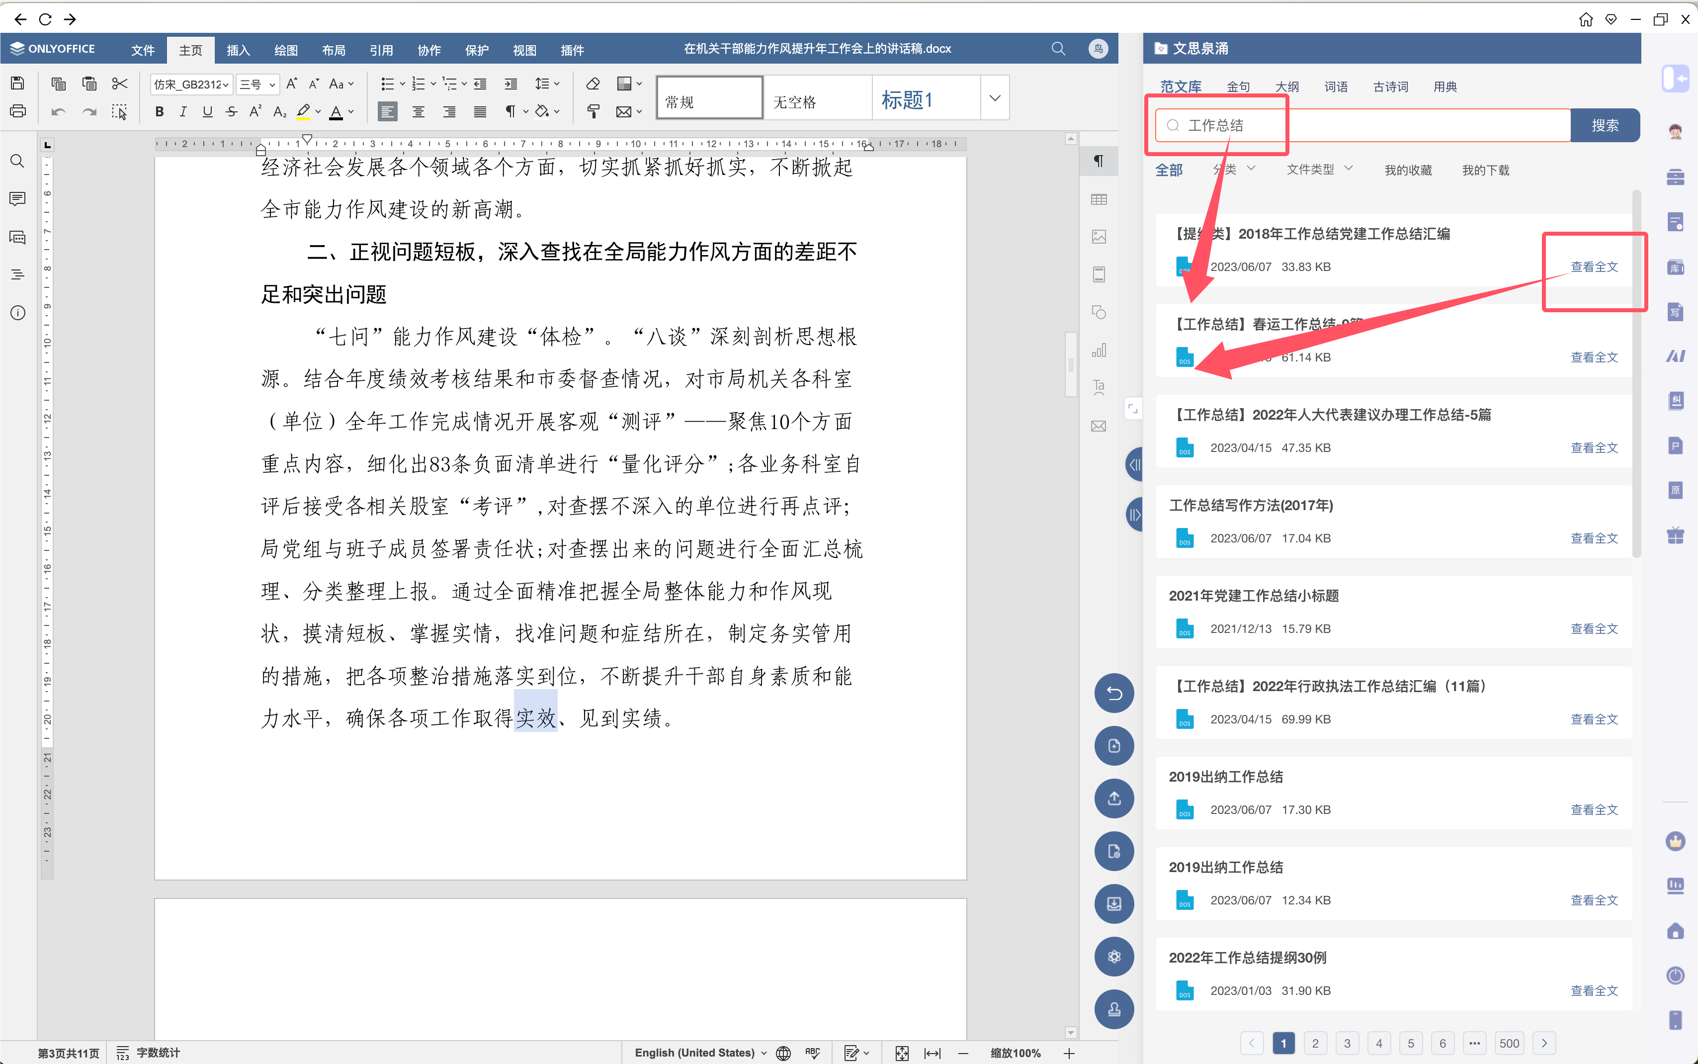1698x1064 pixels.
Task: Click the Save document icon
Action: tap(17, 84)
